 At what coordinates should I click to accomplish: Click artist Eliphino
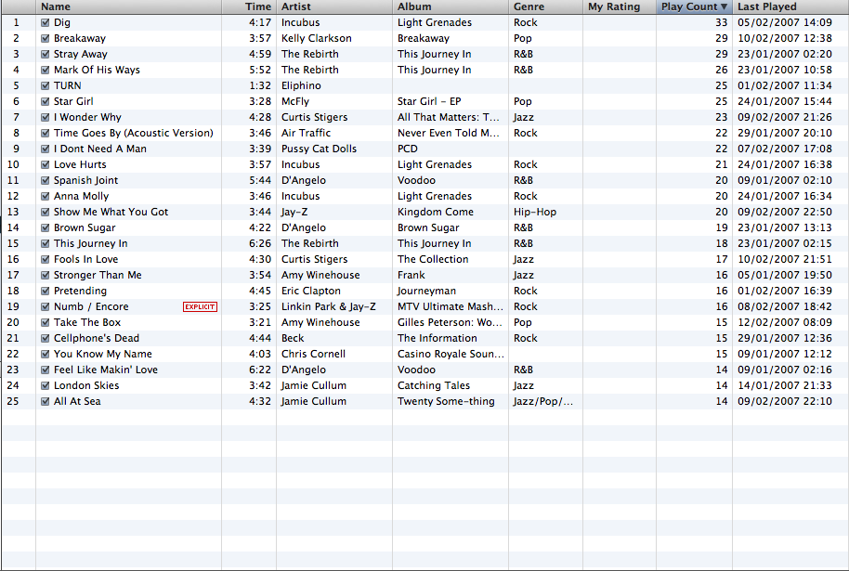(x=301, y=85)
